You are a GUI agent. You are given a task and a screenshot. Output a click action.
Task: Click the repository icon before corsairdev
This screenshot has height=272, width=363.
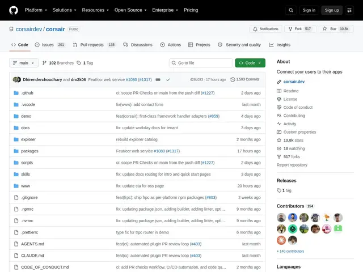point(11,29)
